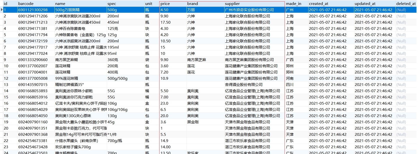Click name cell 什锦水果罐头 (岭南杂果)
This screenshot has width=418, height=154.
click(x=80, y=141)
